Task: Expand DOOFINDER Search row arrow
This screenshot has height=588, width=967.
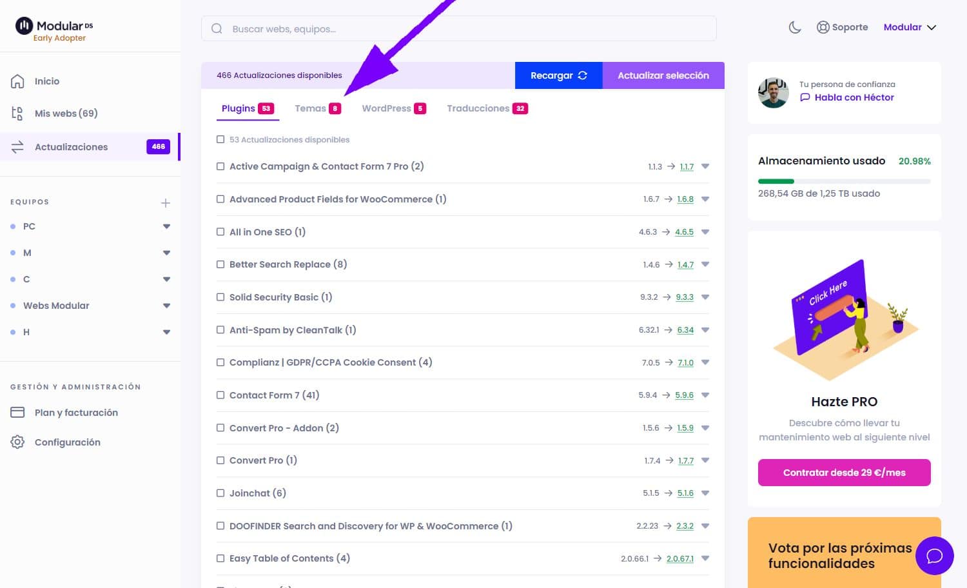Action: coord(705,526)
